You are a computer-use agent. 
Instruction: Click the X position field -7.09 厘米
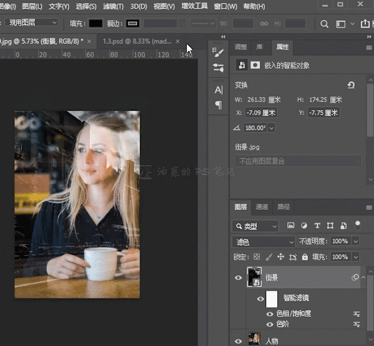tap(261, 113)
